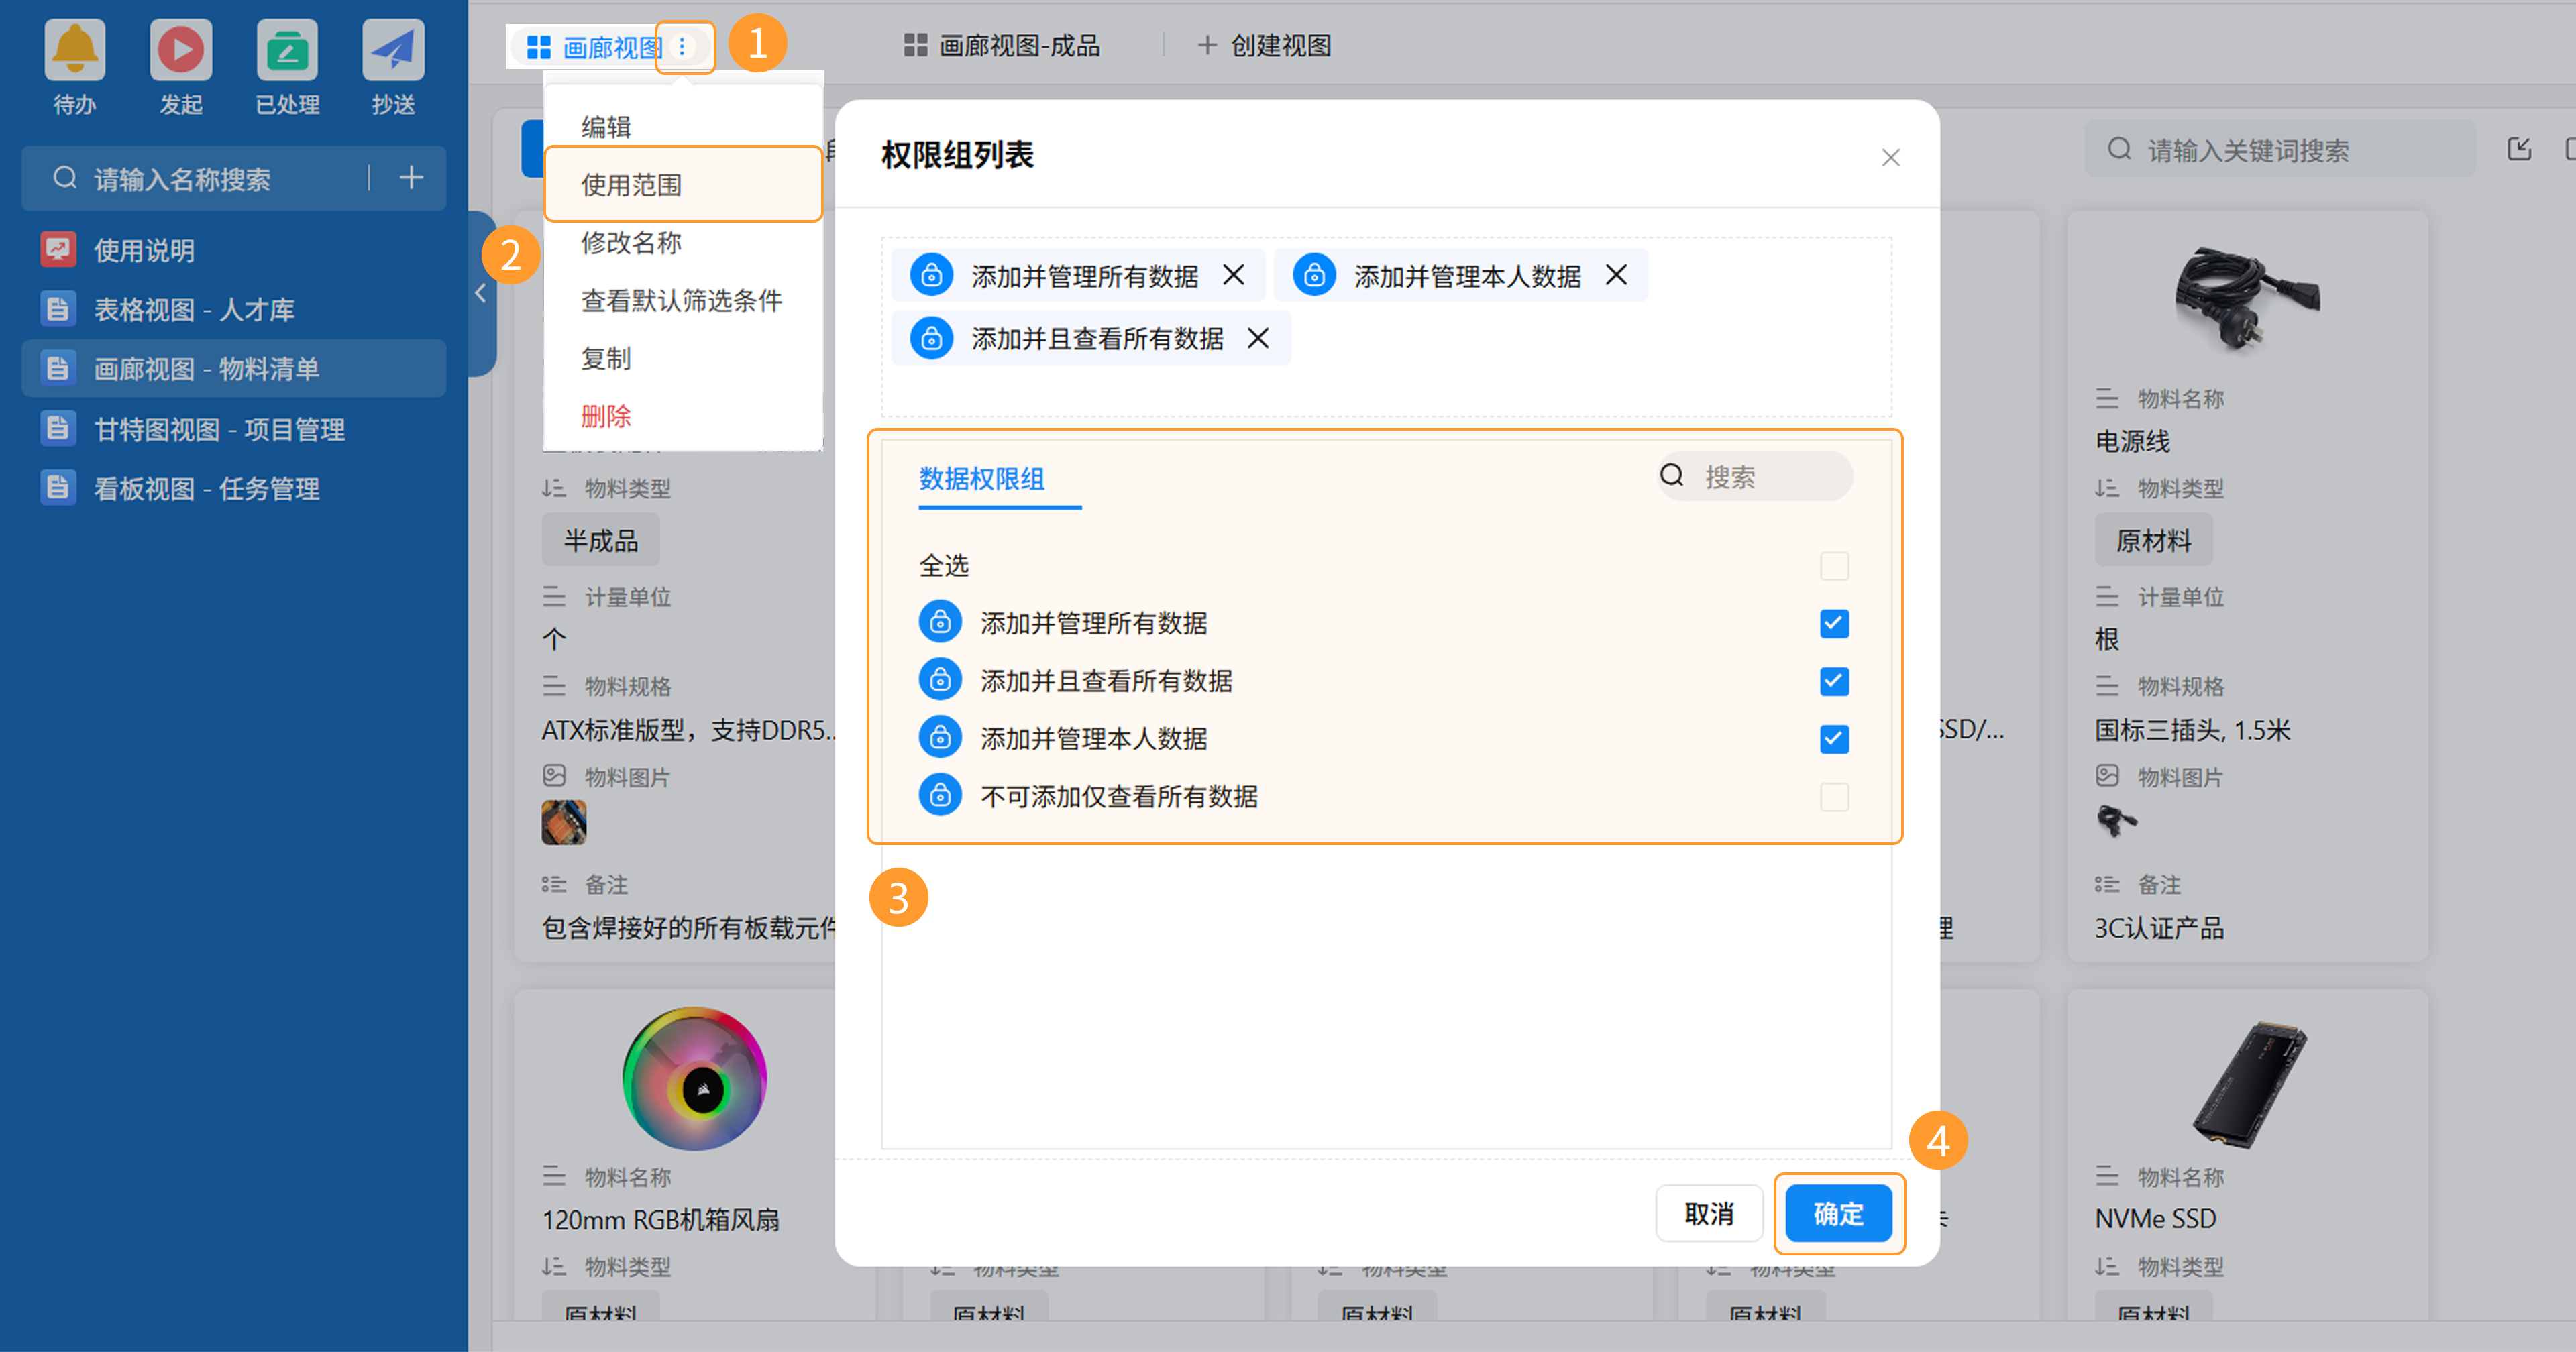Collapse the left sidebar with arrow handle

tap(481, 293)
